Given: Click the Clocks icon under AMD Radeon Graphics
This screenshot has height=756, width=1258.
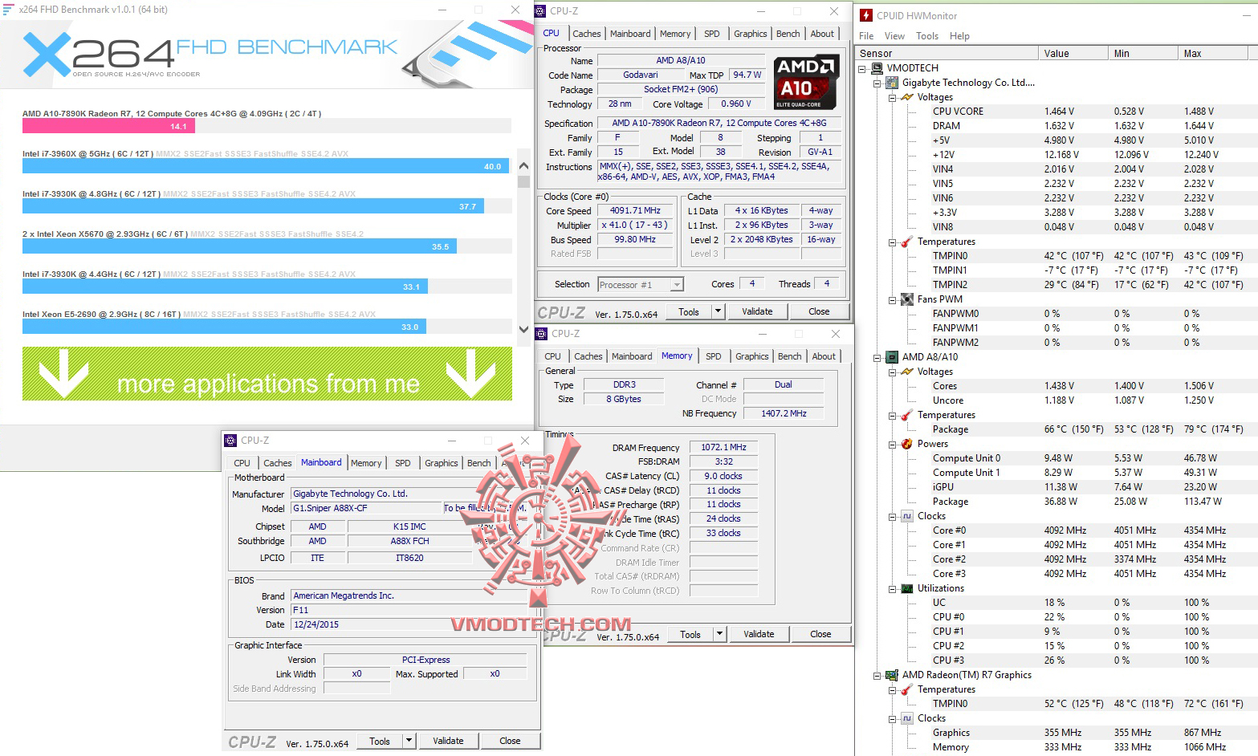Looking at the screenshot, I should [x=907, y=718].
